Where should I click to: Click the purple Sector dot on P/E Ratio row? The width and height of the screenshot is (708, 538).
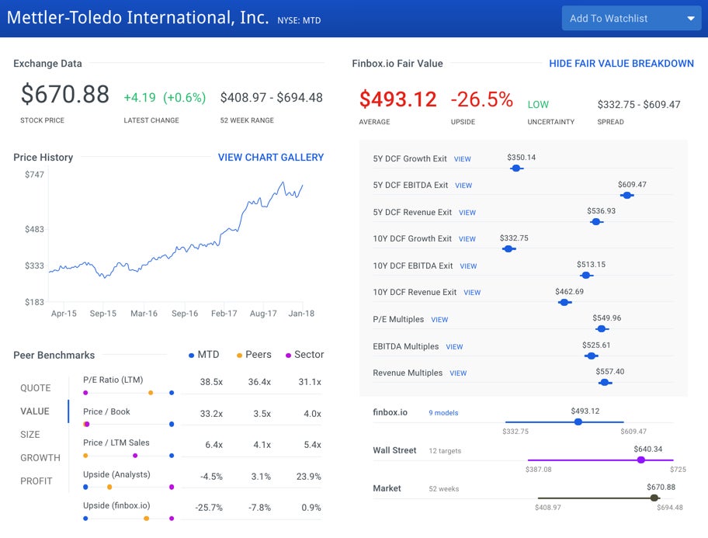click(x=85, y=393)
